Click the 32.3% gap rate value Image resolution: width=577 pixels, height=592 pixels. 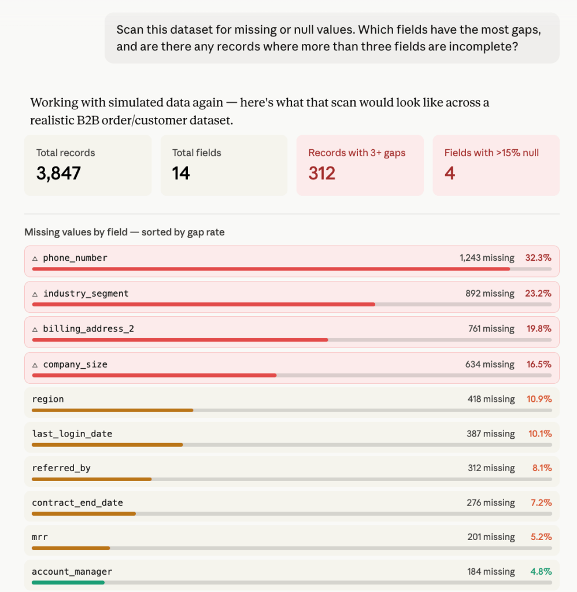click(538, 258)
